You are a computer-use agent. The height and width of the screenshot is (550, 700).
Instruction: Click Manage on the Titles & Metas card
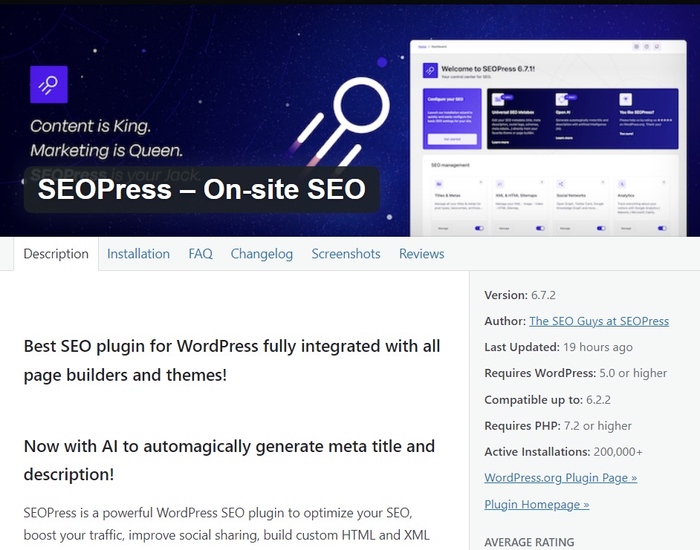(443, 229)
